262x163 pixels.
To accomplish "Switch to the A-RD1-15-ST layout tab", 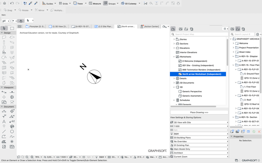I will click(81, 26).
